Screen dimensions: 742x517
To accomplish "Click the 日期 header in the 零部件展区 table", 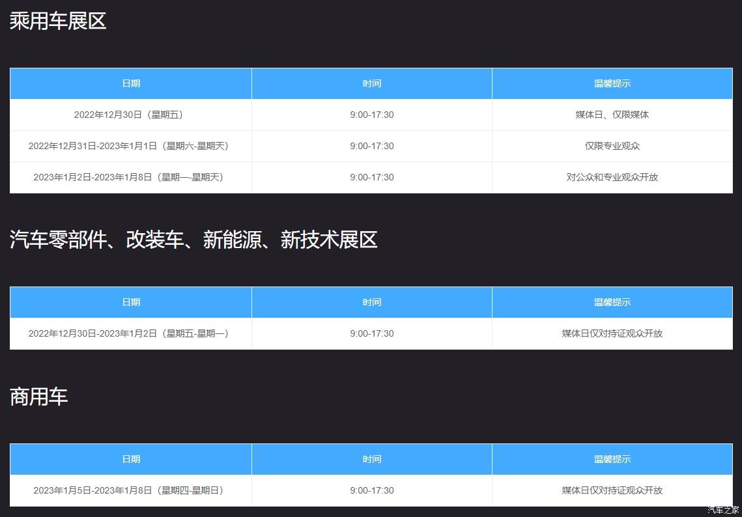I will (131, 302).
